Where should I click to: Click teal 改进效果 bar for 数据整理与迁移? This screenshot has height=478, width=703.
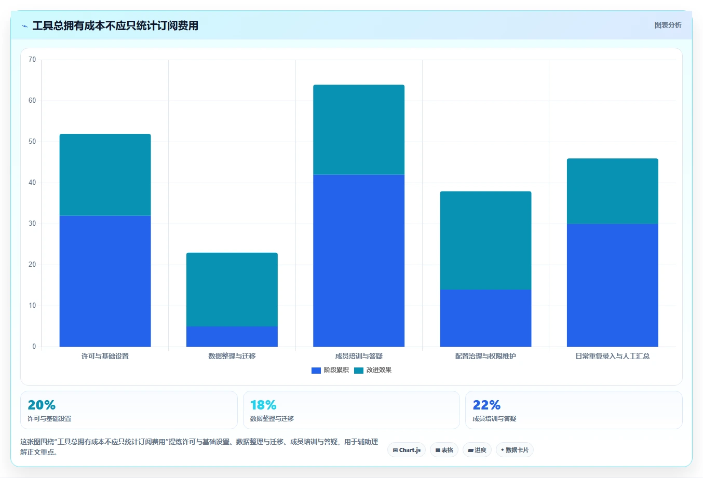tap(232, 290)
